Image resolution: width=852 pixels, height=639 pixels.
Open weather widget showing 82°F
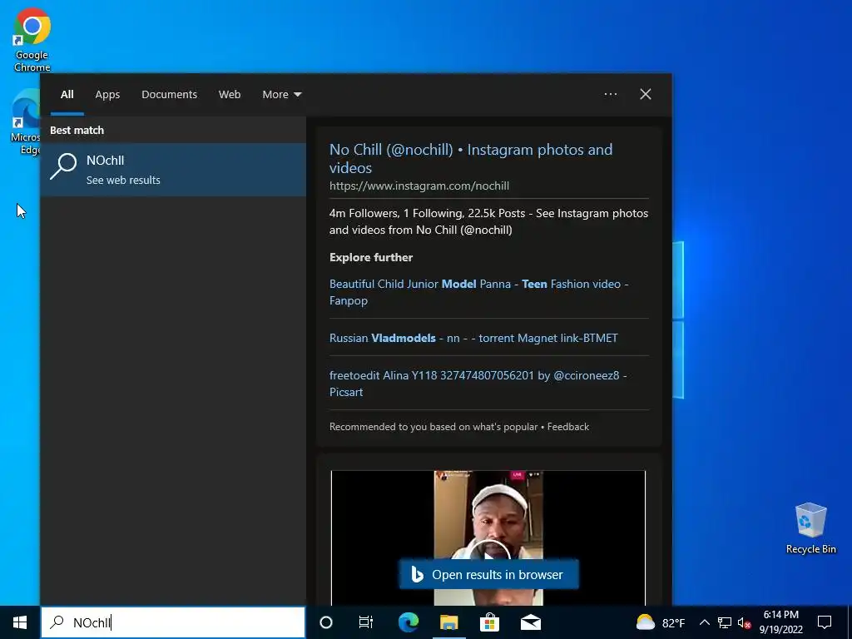click(660, 622)
